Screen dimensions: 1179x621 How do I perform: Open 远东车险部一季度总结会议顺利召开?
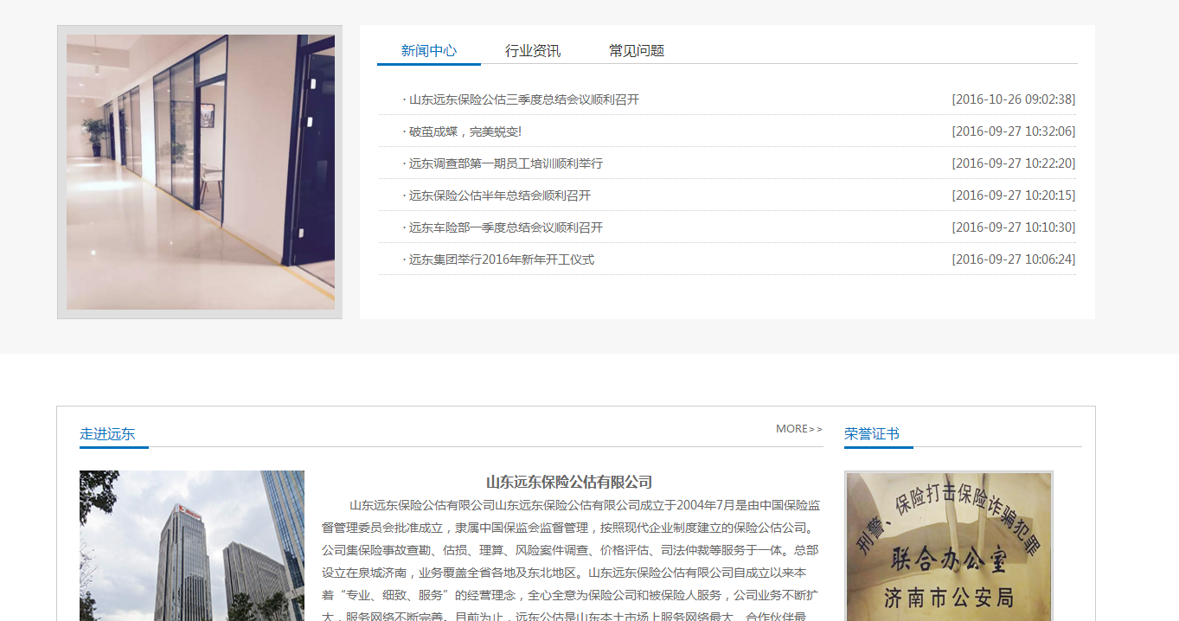click(x=506, y=227)
